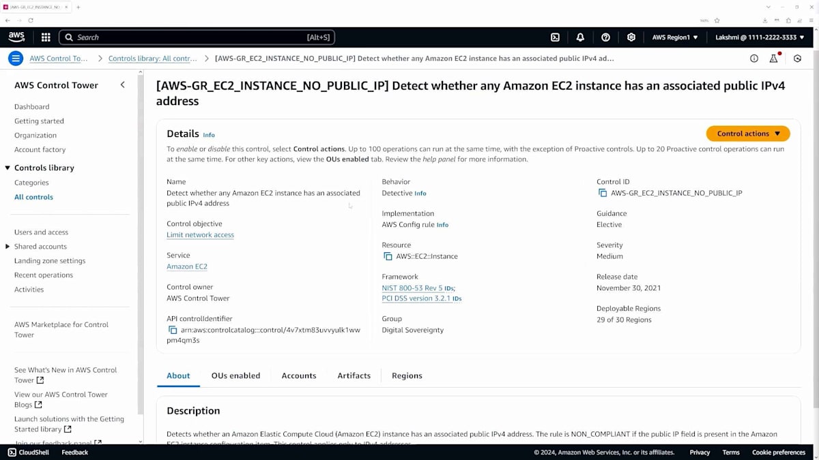
Task: Click the '29 of 30 Regions' value
Action: 624,320
